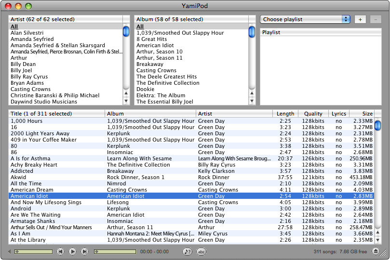Viewport: 390px width, 260px height.
Task: Open the Choose playlist dropdown
Action: tap(305, 19)
